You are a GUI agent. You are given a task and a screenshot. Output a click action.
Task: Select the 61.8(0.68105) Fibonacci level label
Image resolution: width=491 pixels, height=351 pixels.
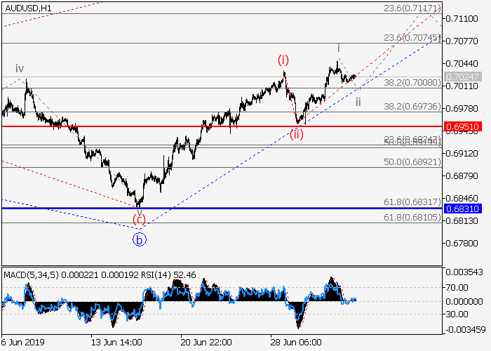point(412,218)
